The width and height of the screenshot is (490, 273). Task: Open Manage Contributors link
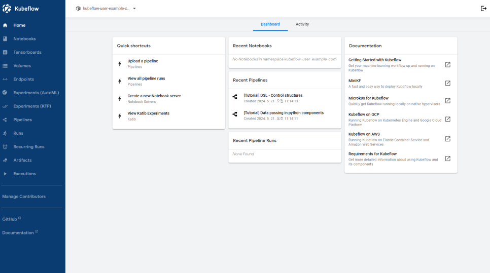(x=24, y=197)
